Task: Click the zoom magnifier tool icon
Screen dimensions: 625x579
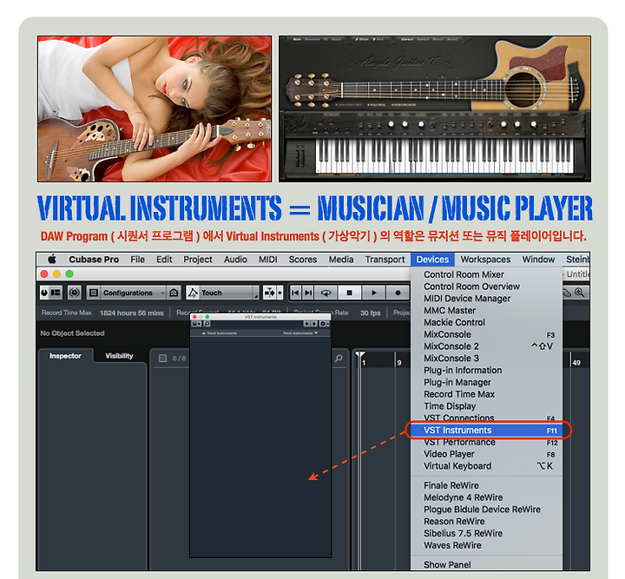Action: point(580,293)
